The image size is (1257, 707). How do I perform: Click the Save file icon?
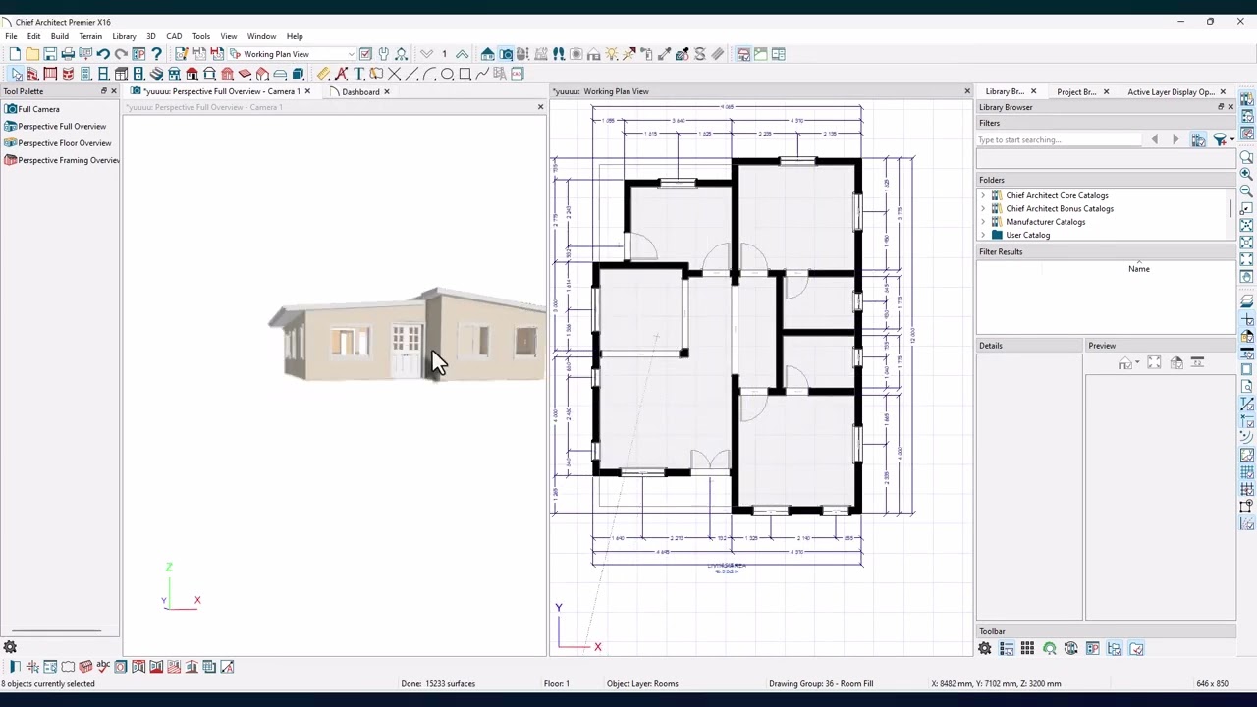(50, 54)
